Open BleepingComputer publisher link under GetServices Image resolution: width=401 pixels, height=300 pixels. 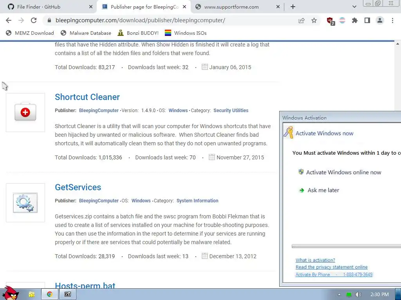tap(99, 201)
